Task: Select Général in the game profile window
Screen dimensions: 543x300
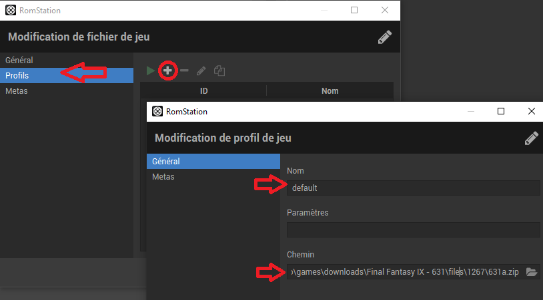Action: [166, 162]
